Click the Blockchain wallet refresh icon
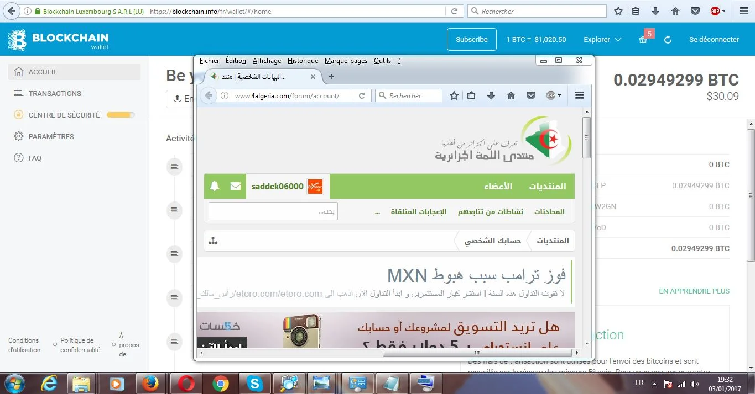Viewport: 755px width, 394px height. click(x=668, y=40)
